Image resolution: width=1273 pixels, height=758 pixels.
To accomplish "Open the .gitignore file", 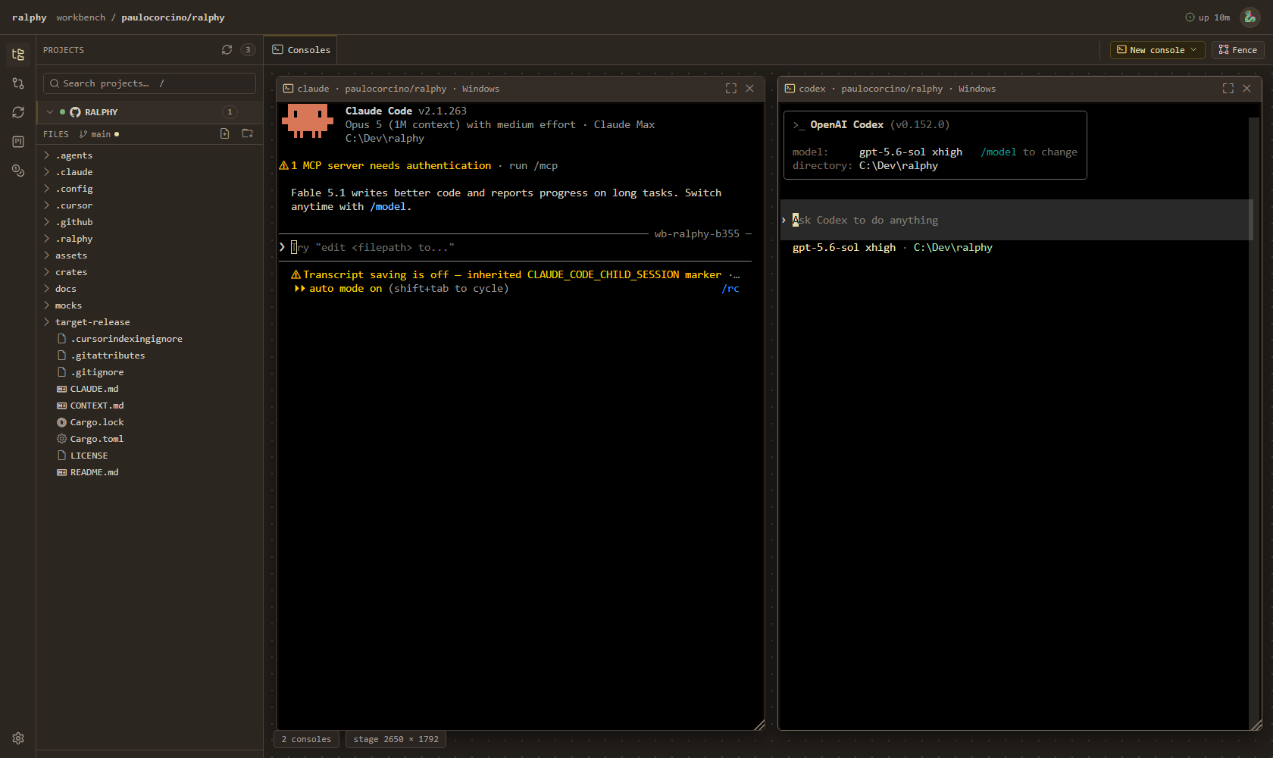I will coord(97,372).
